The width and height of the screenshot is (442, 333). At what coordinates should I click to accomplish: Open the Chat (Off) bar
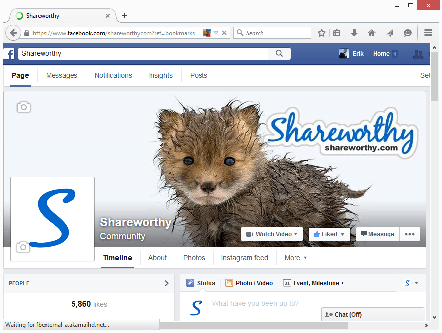tap(372, 314)
